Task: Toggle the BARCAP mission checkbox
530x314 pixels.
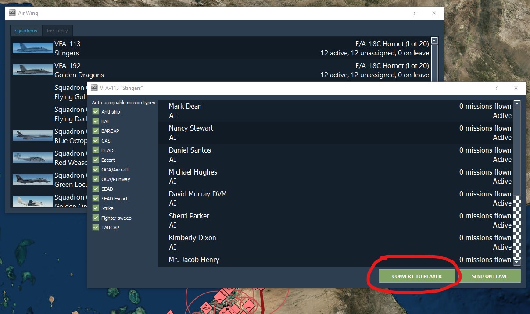Action: click(96, 131)
